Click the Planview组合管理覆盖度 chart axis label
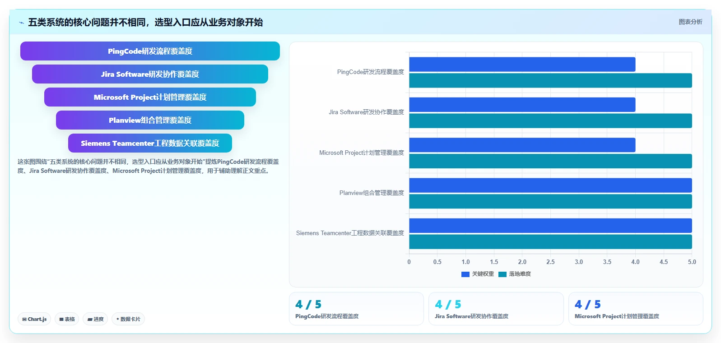 click(372, 193)
